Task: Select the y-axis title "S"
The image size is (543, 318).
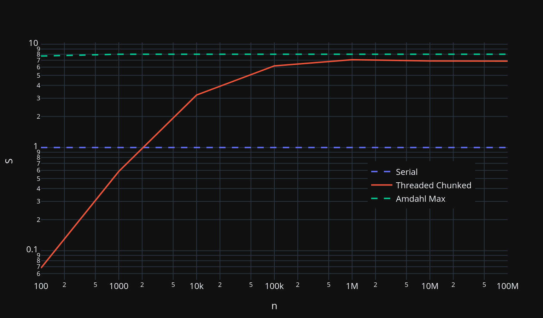Action: point(10,161)
